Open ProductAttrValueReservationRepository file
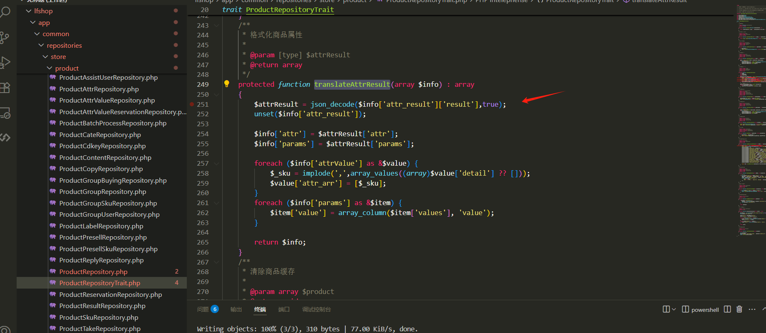Screen dimensions: 766x333 click(x=123, y=112)
